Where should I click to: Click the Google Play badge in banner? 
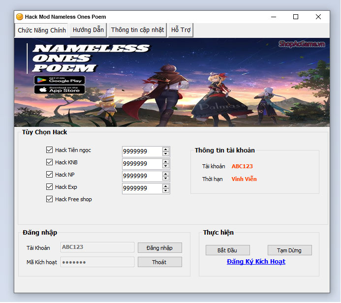tap(60, 80)
